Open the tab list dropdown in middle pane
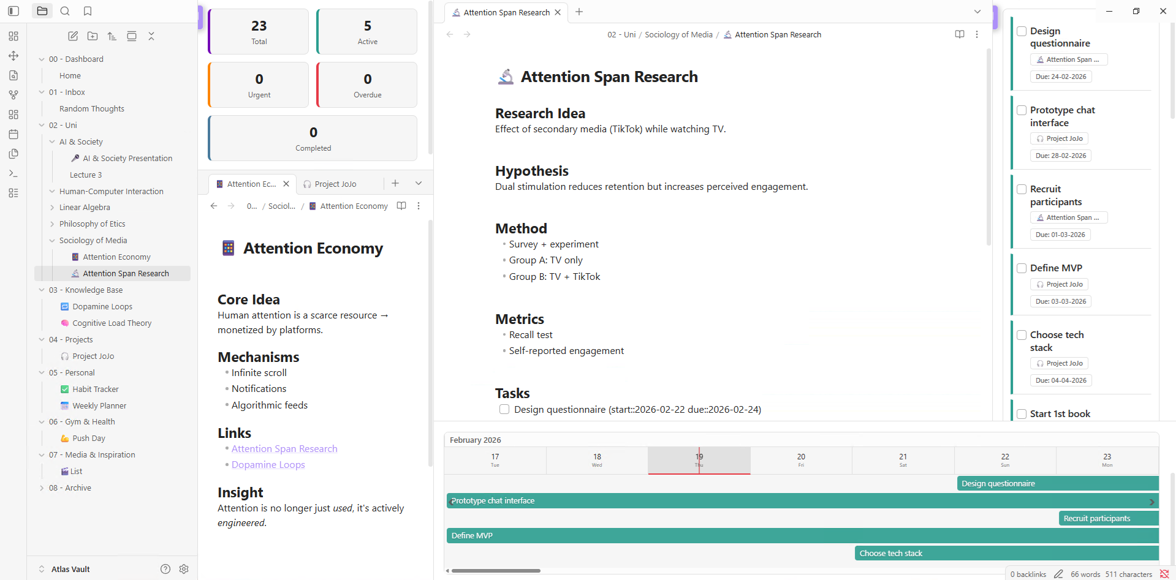The image size is (1176, 580). (x=419, y=183)
